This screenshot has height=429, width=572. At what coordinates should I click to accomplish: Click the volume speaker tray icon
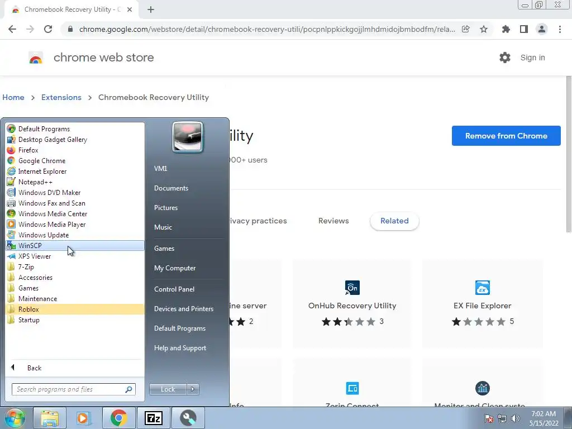tap(516, 418)
